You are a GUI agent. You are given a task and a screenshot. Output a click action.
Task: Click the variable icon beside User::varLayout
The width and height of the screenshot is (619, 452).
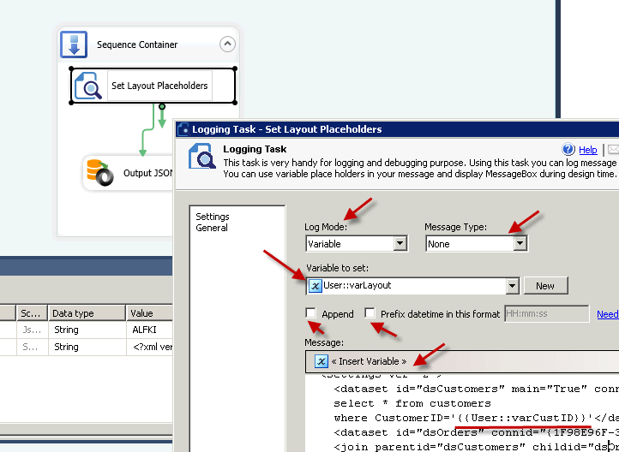315,286
